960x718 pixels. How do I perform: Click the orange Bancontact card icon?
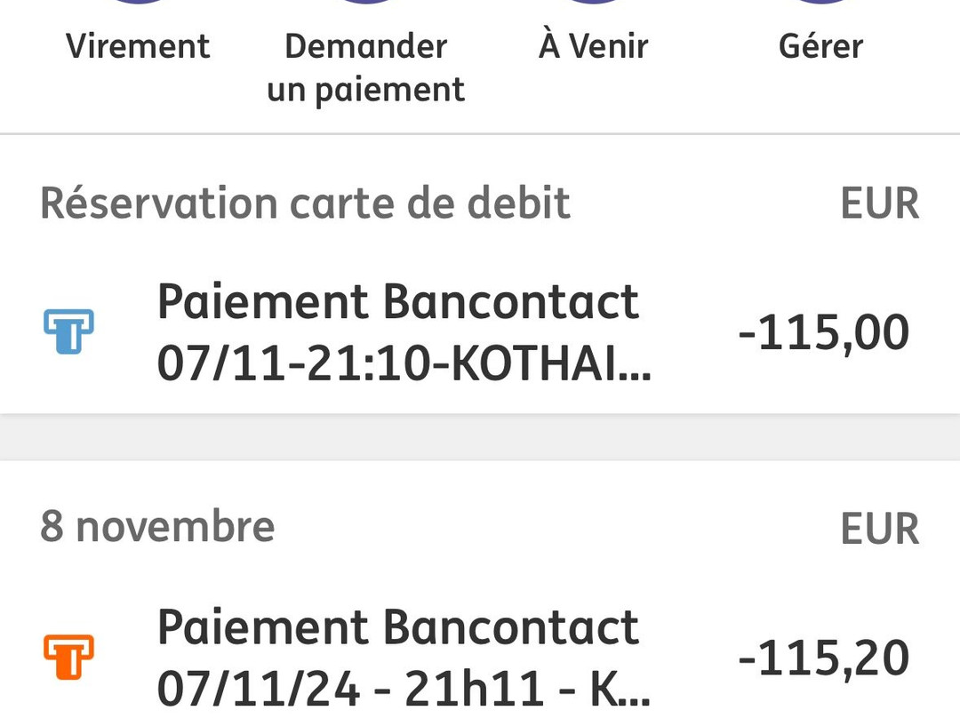coord(68,657)
